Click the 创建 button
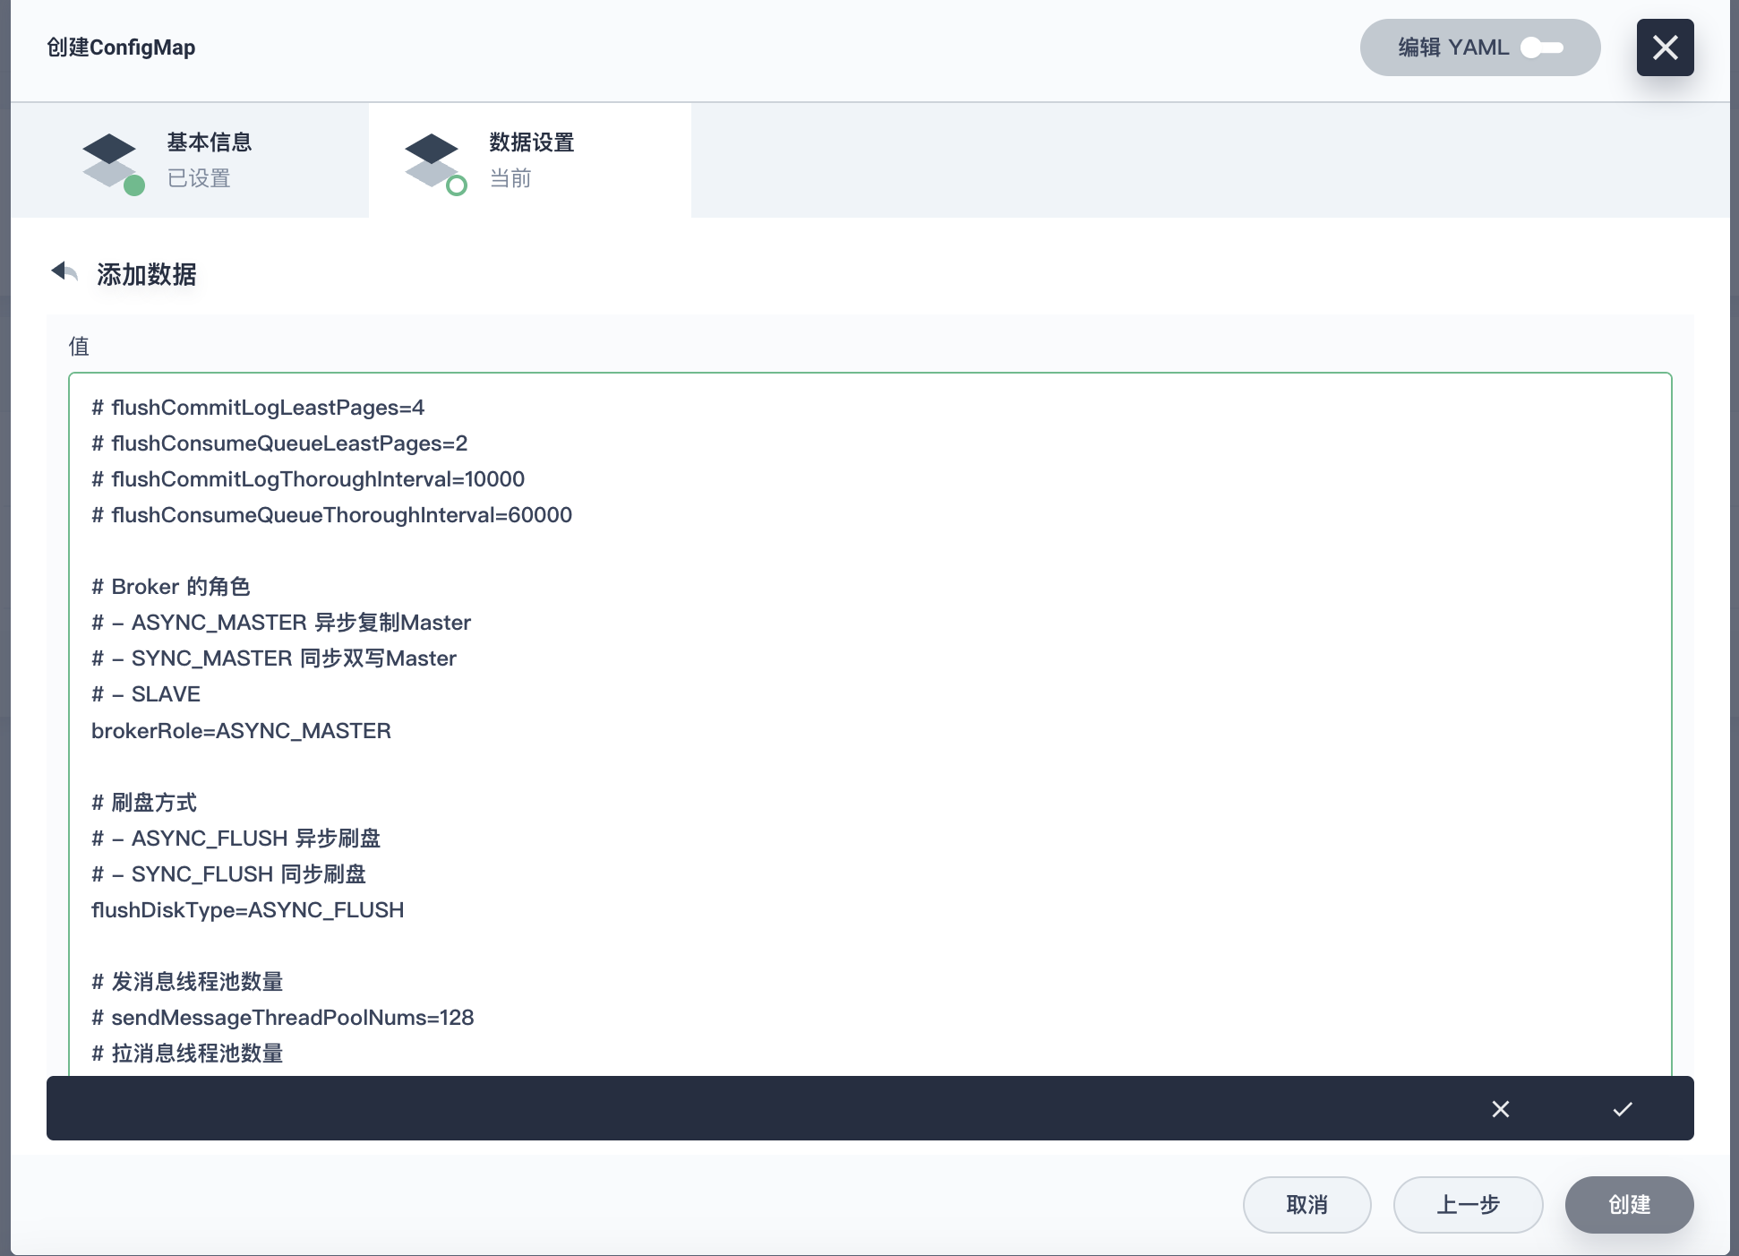Viewport: 1739px width, 1256px height. (x=1629, y=1205)
